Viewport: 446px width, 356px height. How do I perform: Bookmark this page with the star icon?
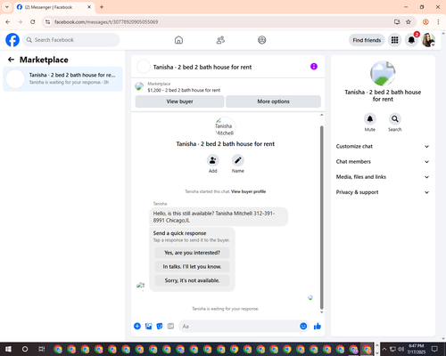(409, 22)
